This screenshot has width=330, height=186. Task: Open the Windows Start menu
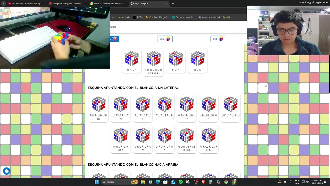coord(96,182)
